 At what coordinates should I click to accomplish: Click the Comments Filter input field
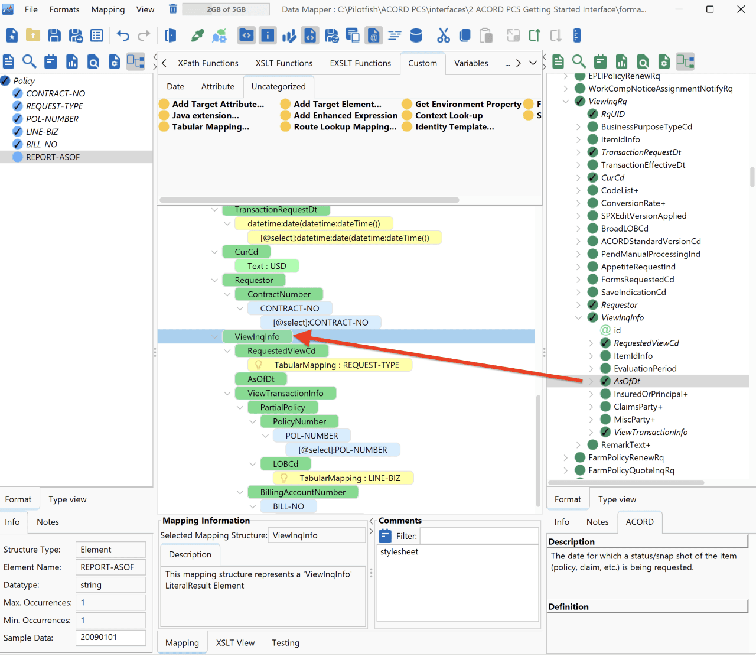pos(479,536)
